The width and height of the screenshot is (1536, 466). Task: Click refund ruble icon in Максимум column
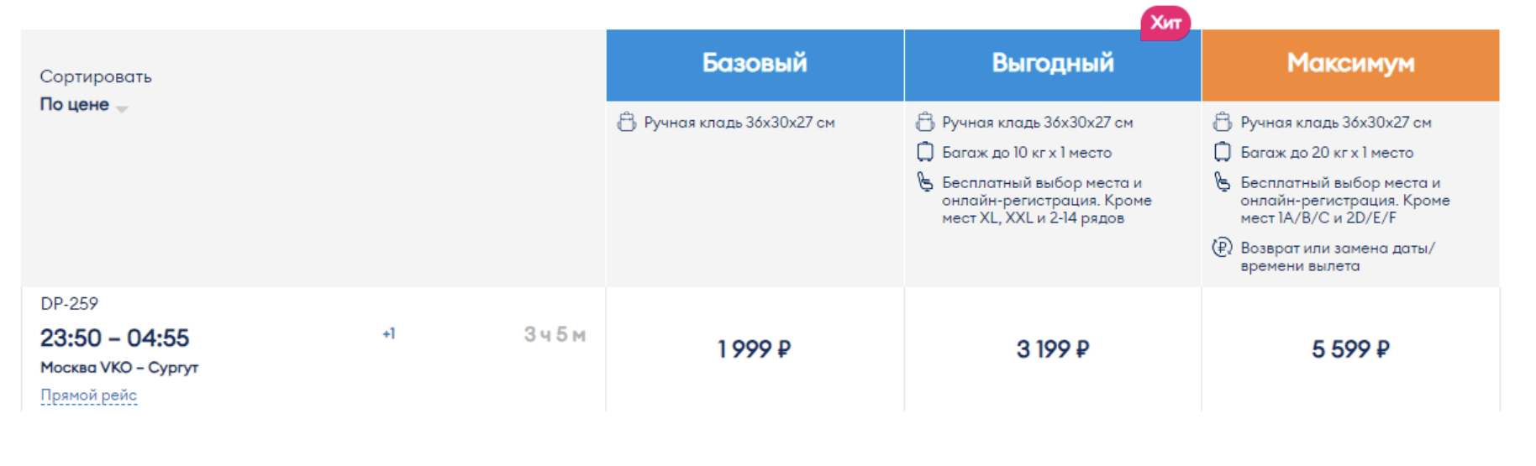[1222, 248]
